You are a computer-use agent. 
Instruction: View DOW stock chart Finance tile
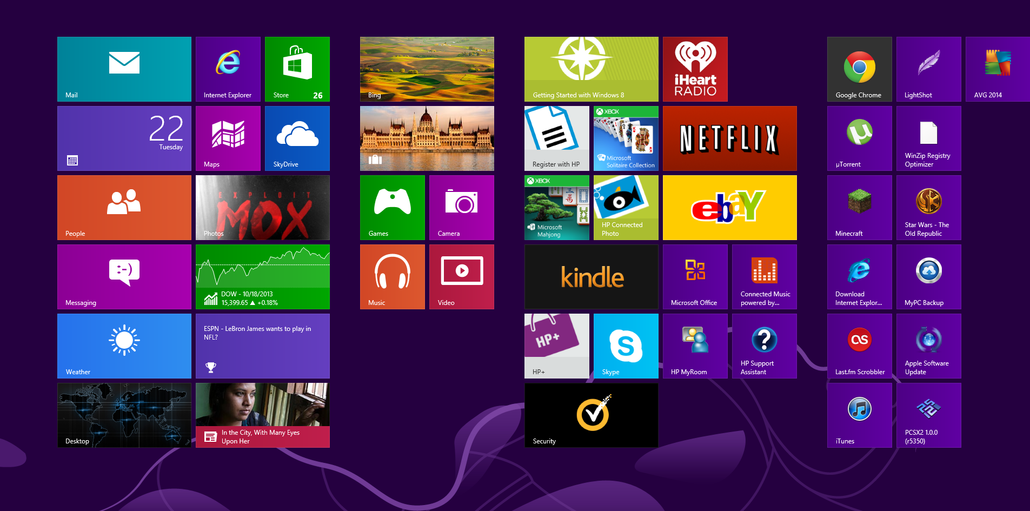[262, 276]
